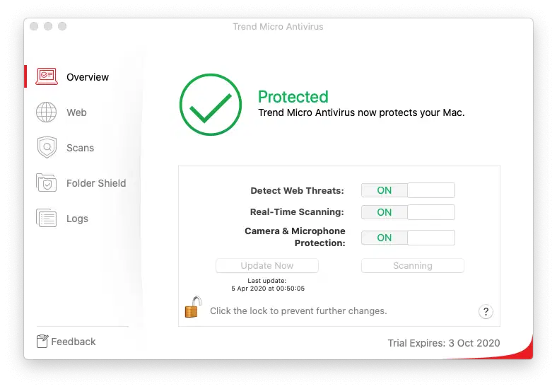The height and width of the screenshot is (389, 557).
Task: Click the Web globe icon
Action: click(47, 112)
